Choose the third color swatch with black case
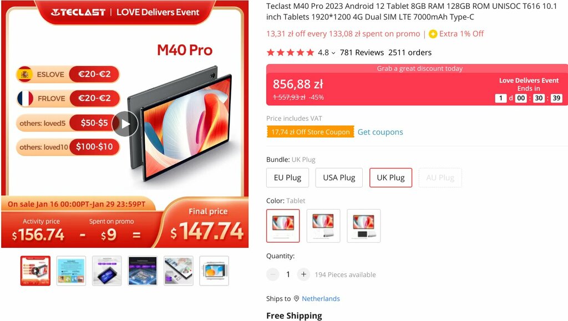 click(364, 226)
